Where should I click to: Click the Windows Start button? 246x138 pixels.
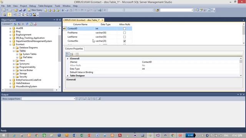point(3,135)
